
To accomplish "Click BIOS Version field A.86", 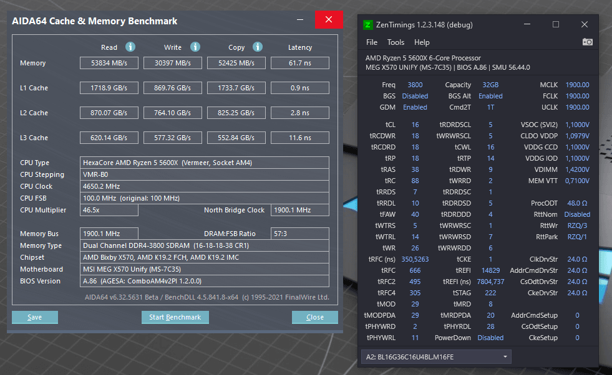I will coord(205,281).
